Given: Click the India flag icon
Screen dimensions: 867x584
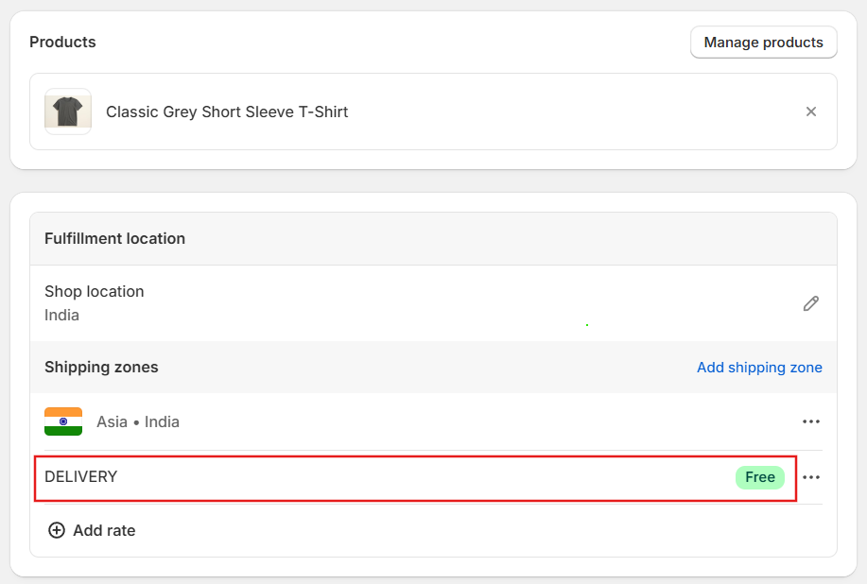Looking at the screenshot, I should click(x=63, y=421).
